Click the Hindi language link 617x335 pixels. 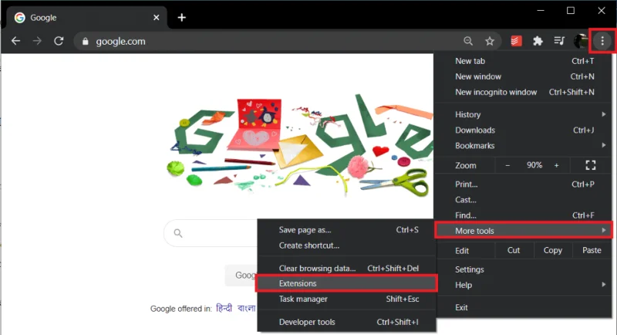[224, 308]
